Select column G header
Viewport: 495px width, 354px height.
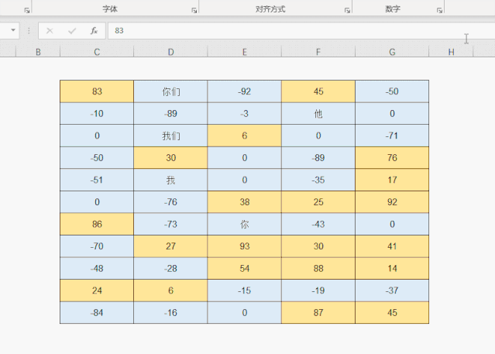pyautogui.click(x=392, y=52)
